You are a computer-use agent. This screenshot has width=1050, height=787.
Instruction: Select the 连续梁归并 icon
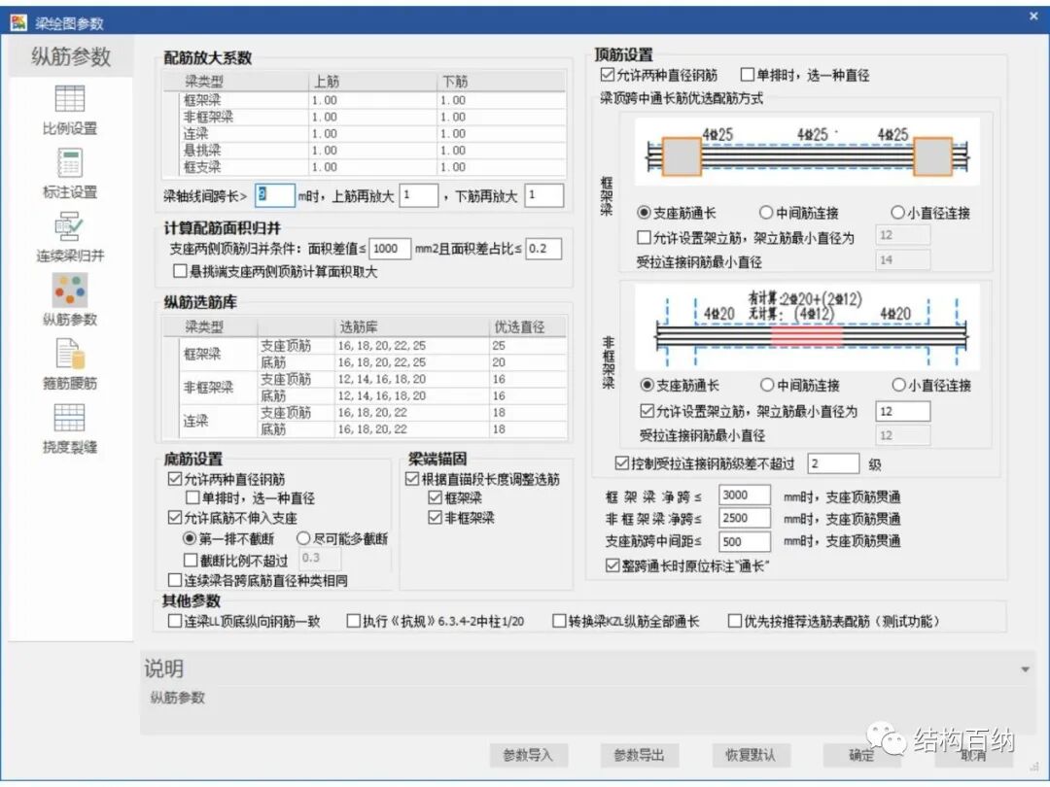click(x=69, y=225)
